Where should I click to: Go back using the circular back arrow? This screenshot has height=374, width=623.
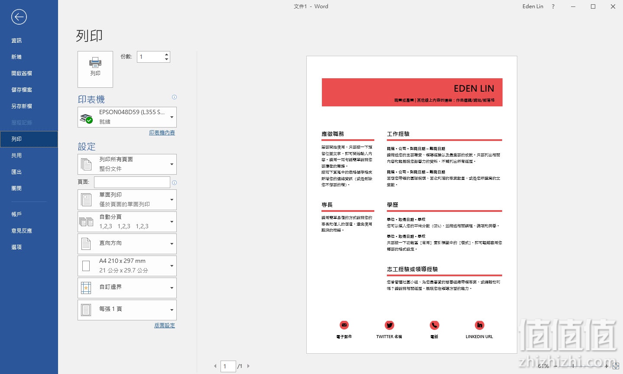[x=19, y=17]
